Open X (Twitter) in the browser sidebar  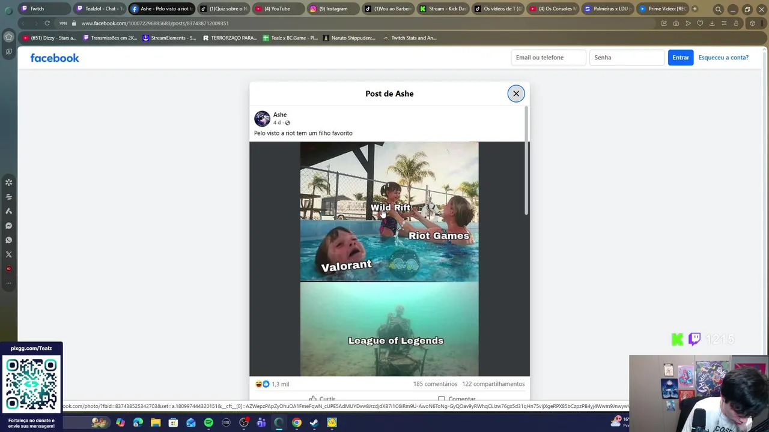[9, 254]
